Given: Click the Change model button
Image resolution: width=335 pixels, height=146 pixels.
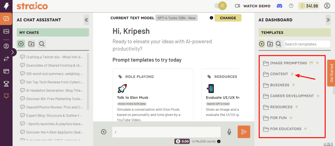Looking at the screenshot, I should [228, 18].
